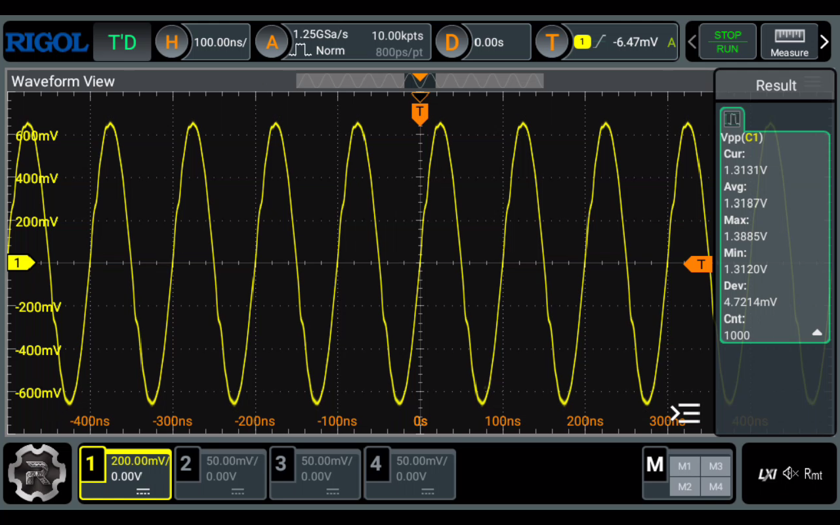This screenshot has width=840, height=525.
Task: Click the Norm acquisition mode icon
Action: click(x=301, y=51)
